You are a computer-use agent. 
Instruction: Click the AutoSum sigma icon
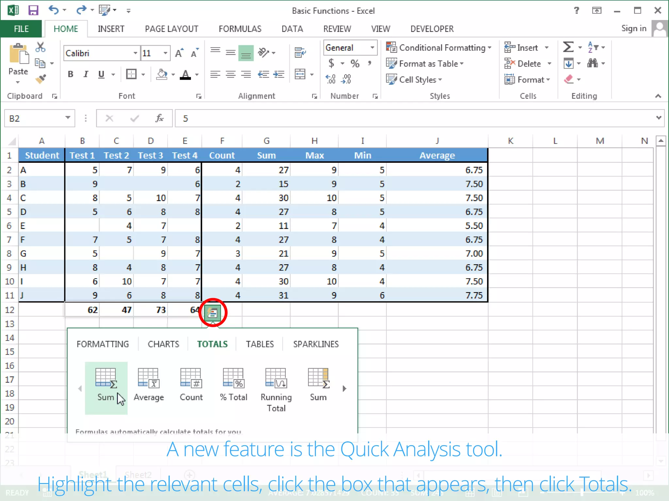568,47
